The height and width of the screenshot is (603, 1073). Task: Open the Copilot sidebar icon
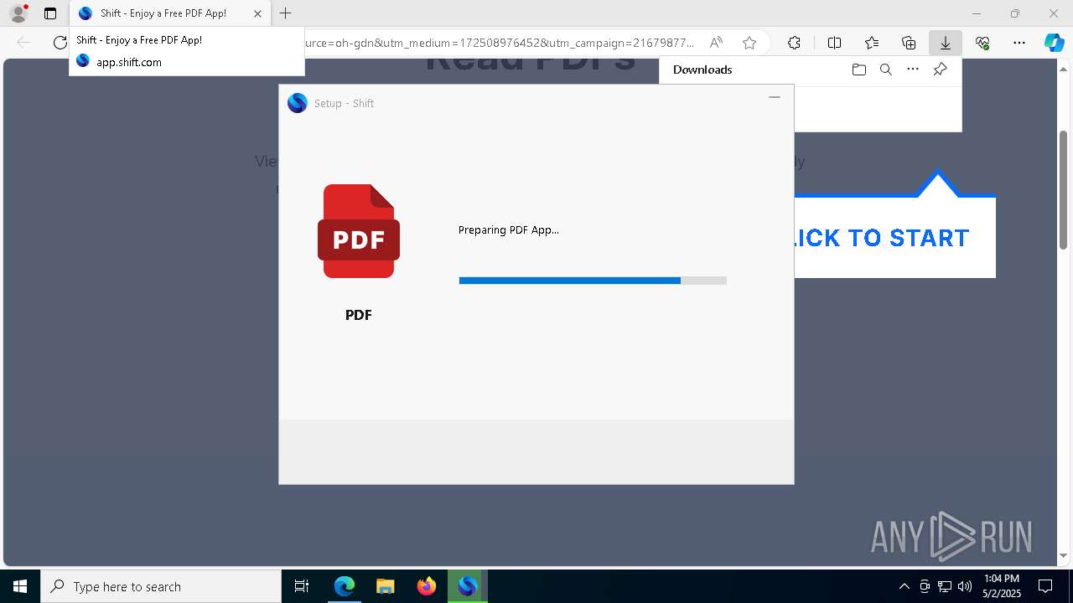pos(1054,43)
